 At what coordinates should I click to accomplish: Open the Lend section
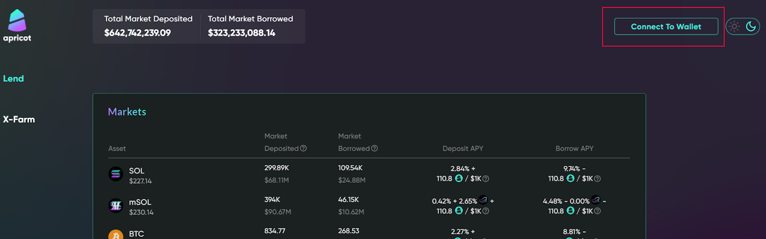(13, 79)
